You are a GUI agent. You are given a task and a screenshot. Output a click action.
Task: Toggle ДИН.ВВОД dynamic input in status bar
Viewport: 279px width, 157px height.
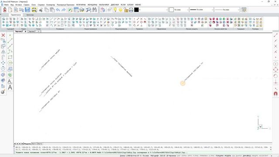click(247, 156)
